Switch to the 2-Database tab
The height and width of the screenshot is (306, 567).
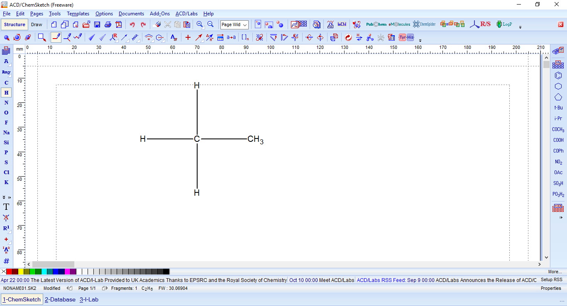60,299
